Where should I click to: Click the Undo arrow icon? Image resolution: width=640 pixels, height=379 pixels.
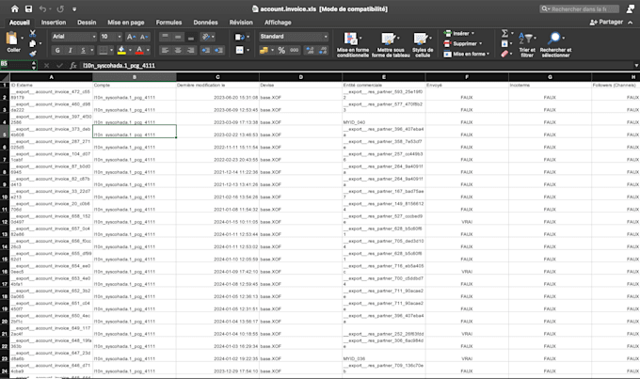42,8
